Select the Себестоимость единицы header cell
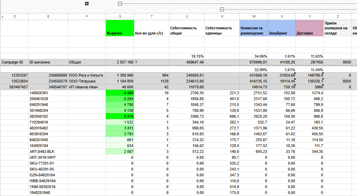The width and height of the screenshot is (357, 196). pyautogui.click(x=222, y=28)
